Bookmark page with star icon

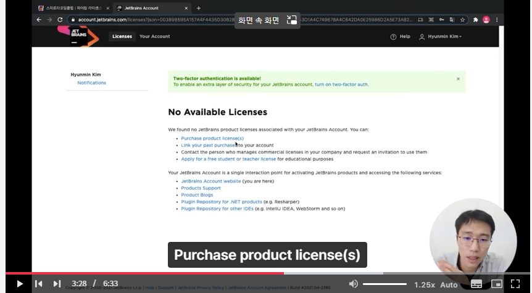(462, 20)
